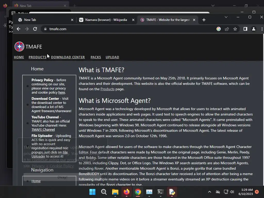The width and height of the screenshot is (264, 198).
Task: Close the background Firefox New Tab tab
Action: pyautogui.click(x=65, y=6)
